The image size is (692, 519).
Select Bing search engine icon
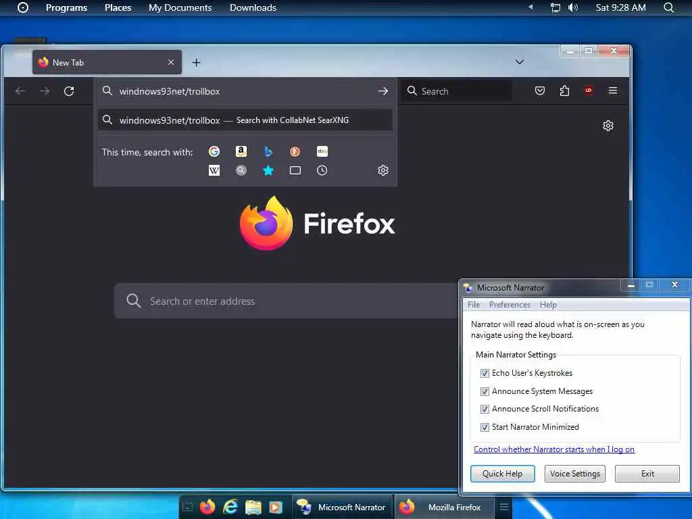click(x=268, y=151)
